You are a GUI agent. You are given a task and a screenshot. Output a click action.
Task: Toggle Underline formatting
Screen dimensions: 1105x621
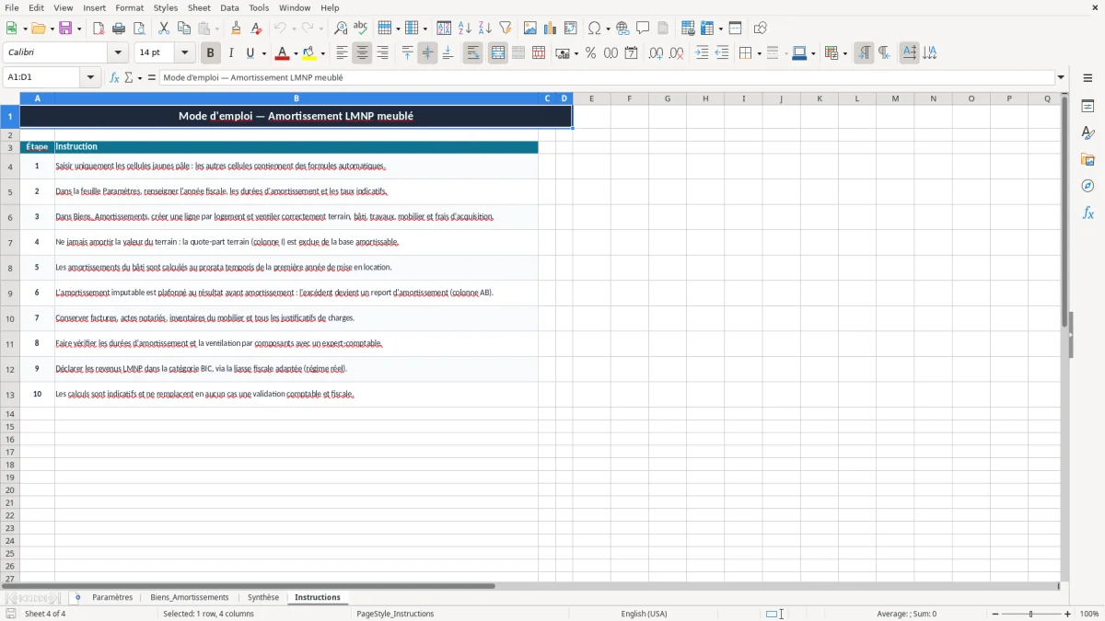[x=250, y=53]
